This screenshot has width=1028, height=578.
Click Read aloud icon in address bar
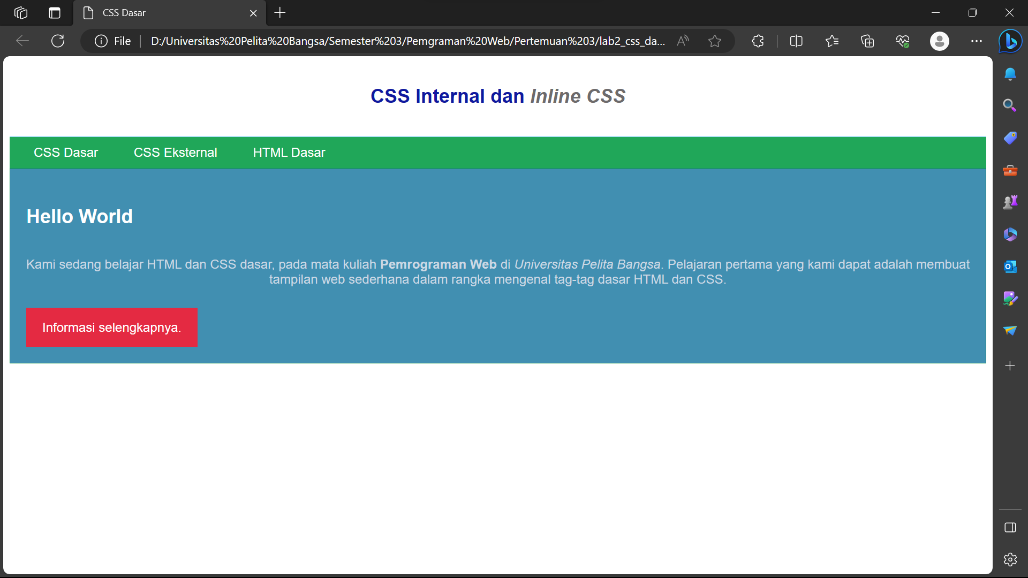coord(683,41)
